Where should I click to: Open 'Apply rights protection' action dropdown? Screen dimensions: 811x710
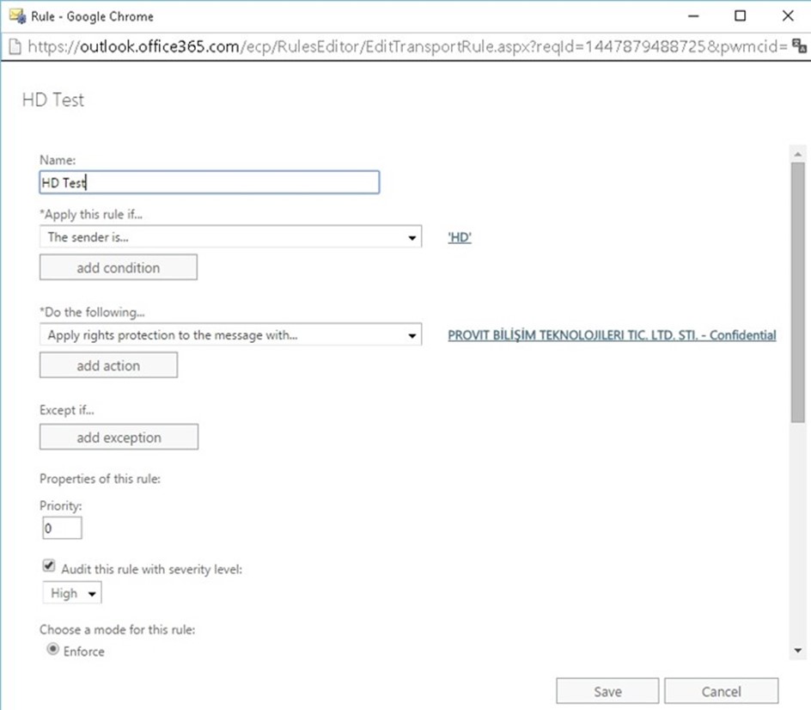click(x=231, y=335)
